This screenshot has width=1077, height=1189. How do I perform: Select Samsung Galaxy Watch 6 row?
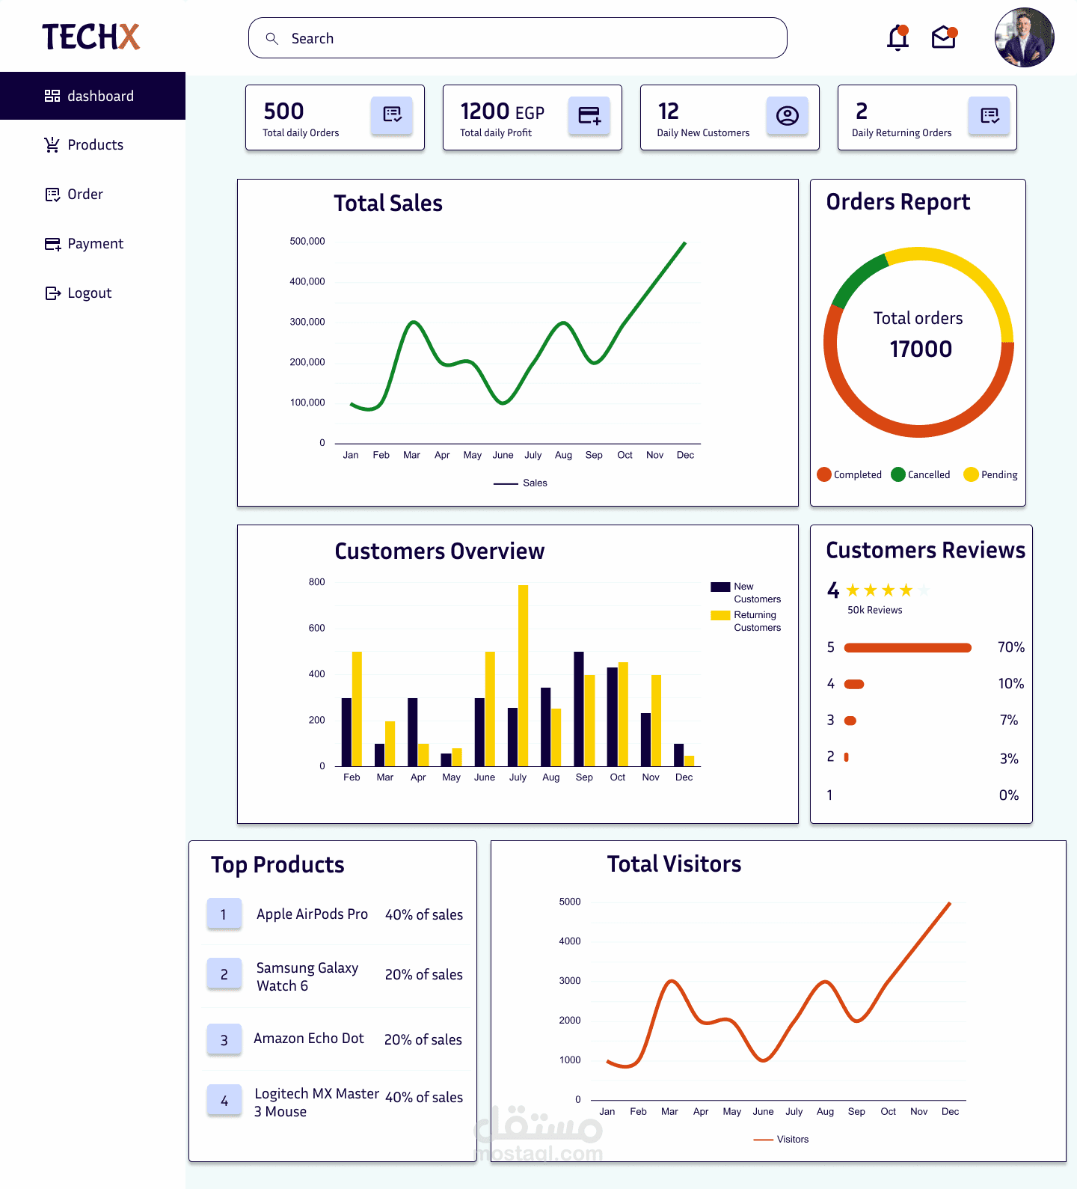pos(335,975)
